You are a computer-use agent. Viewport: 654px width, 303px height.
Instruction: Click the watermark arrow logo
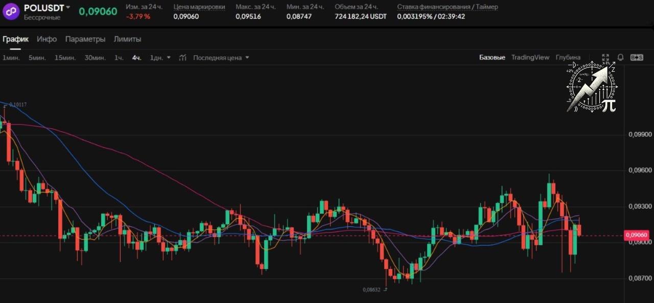point(592,87)
